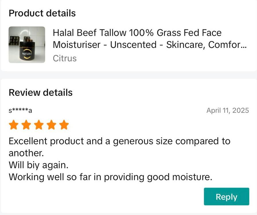Click the 'Will biy again.' review line
The height and width of the screenshot is (215, 257).
tap(38, 165)
